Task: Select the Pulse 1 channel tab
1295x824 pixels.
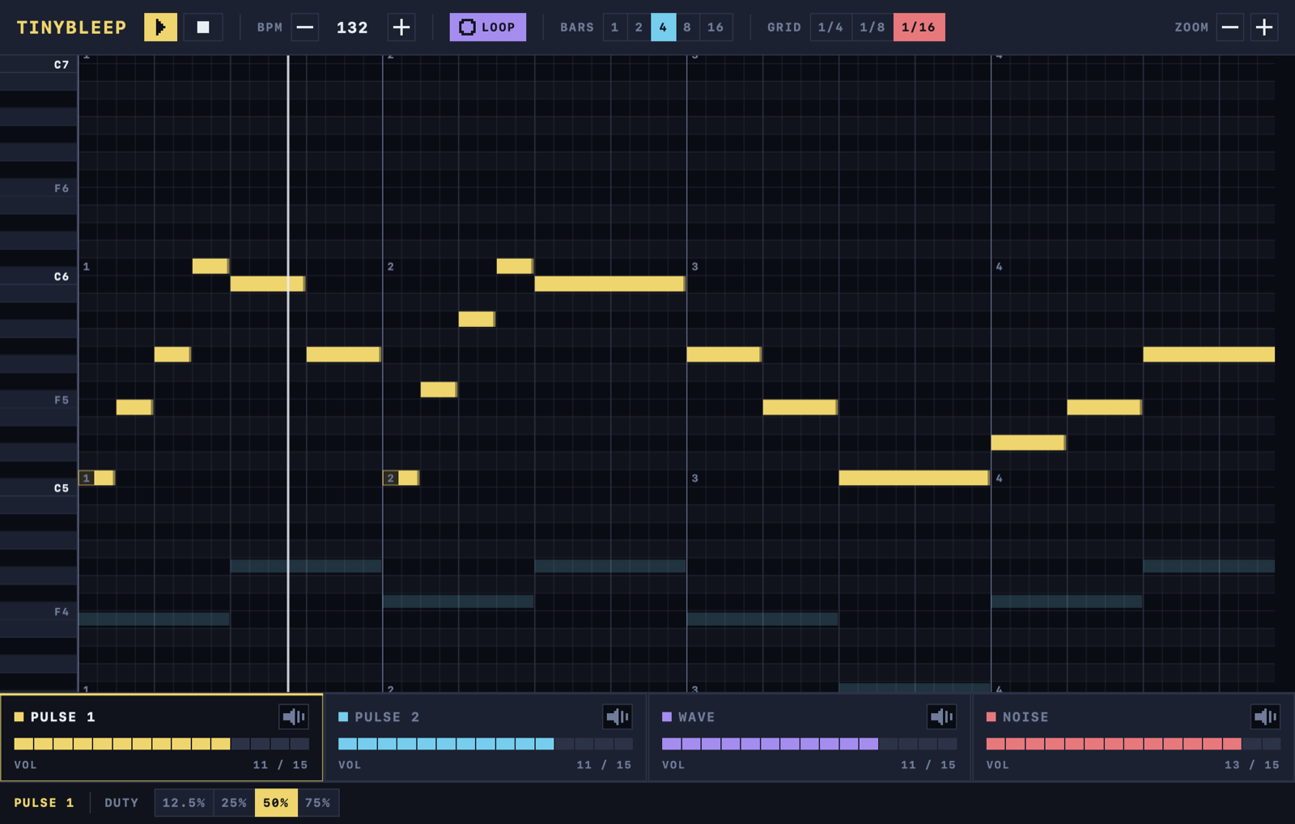Action: [162, 737]
